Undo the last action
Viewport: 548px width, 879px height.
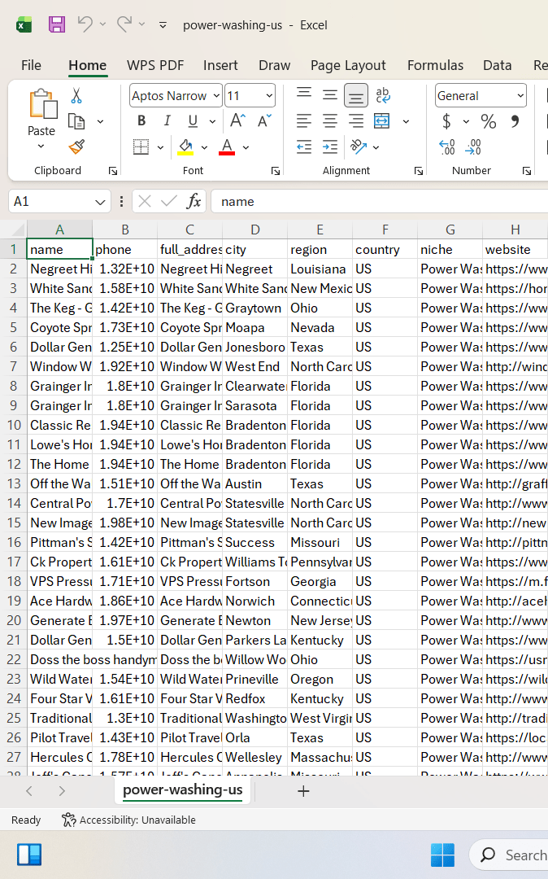click(x=85, y=24)
